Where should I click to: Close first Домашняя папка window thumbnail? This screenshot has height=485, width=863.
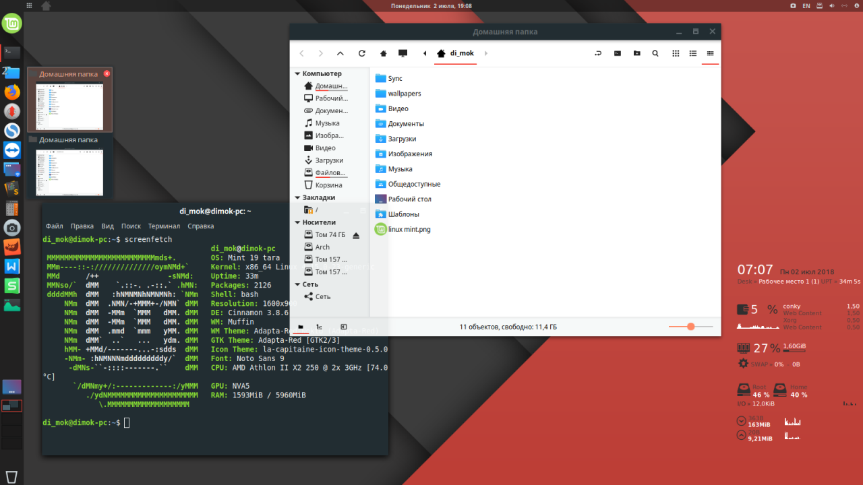pyautogui.click(x=107, y=73)
